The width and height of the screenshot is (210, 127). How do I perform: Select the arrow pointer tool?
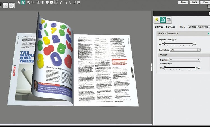coord(19,2)
